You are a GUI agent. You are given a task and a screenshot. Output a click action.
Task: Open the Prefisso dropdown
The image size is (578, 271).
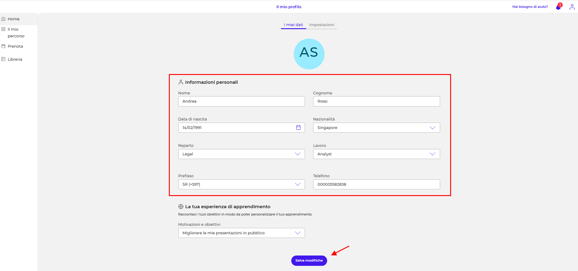241,185
